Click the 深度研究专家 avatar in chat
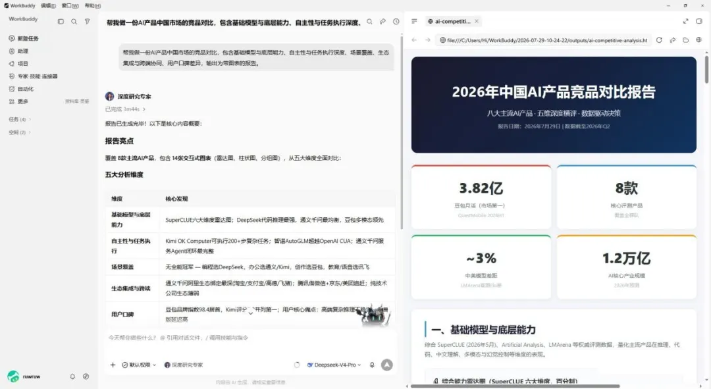 [109, 96]
